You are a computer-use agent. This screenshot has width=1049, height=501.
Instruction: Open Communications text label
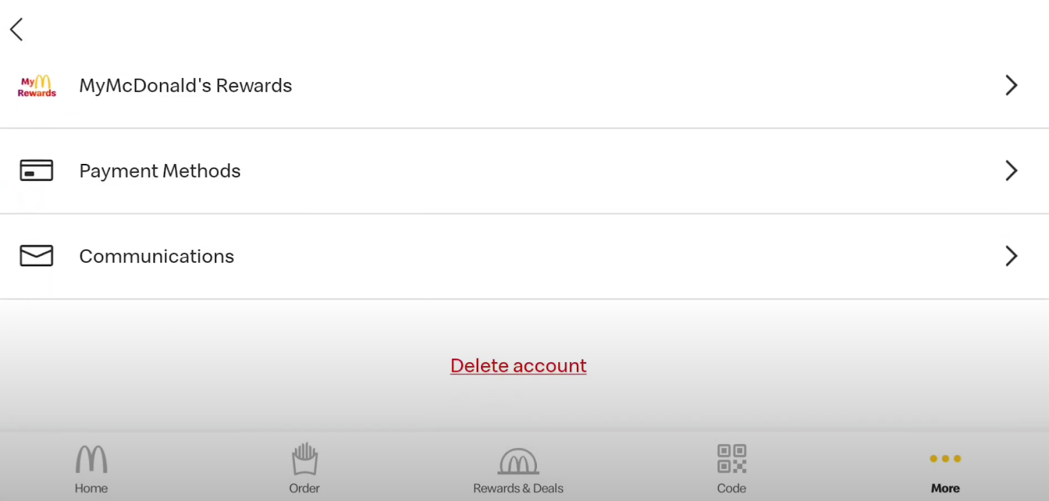click(x=157, y=256)
